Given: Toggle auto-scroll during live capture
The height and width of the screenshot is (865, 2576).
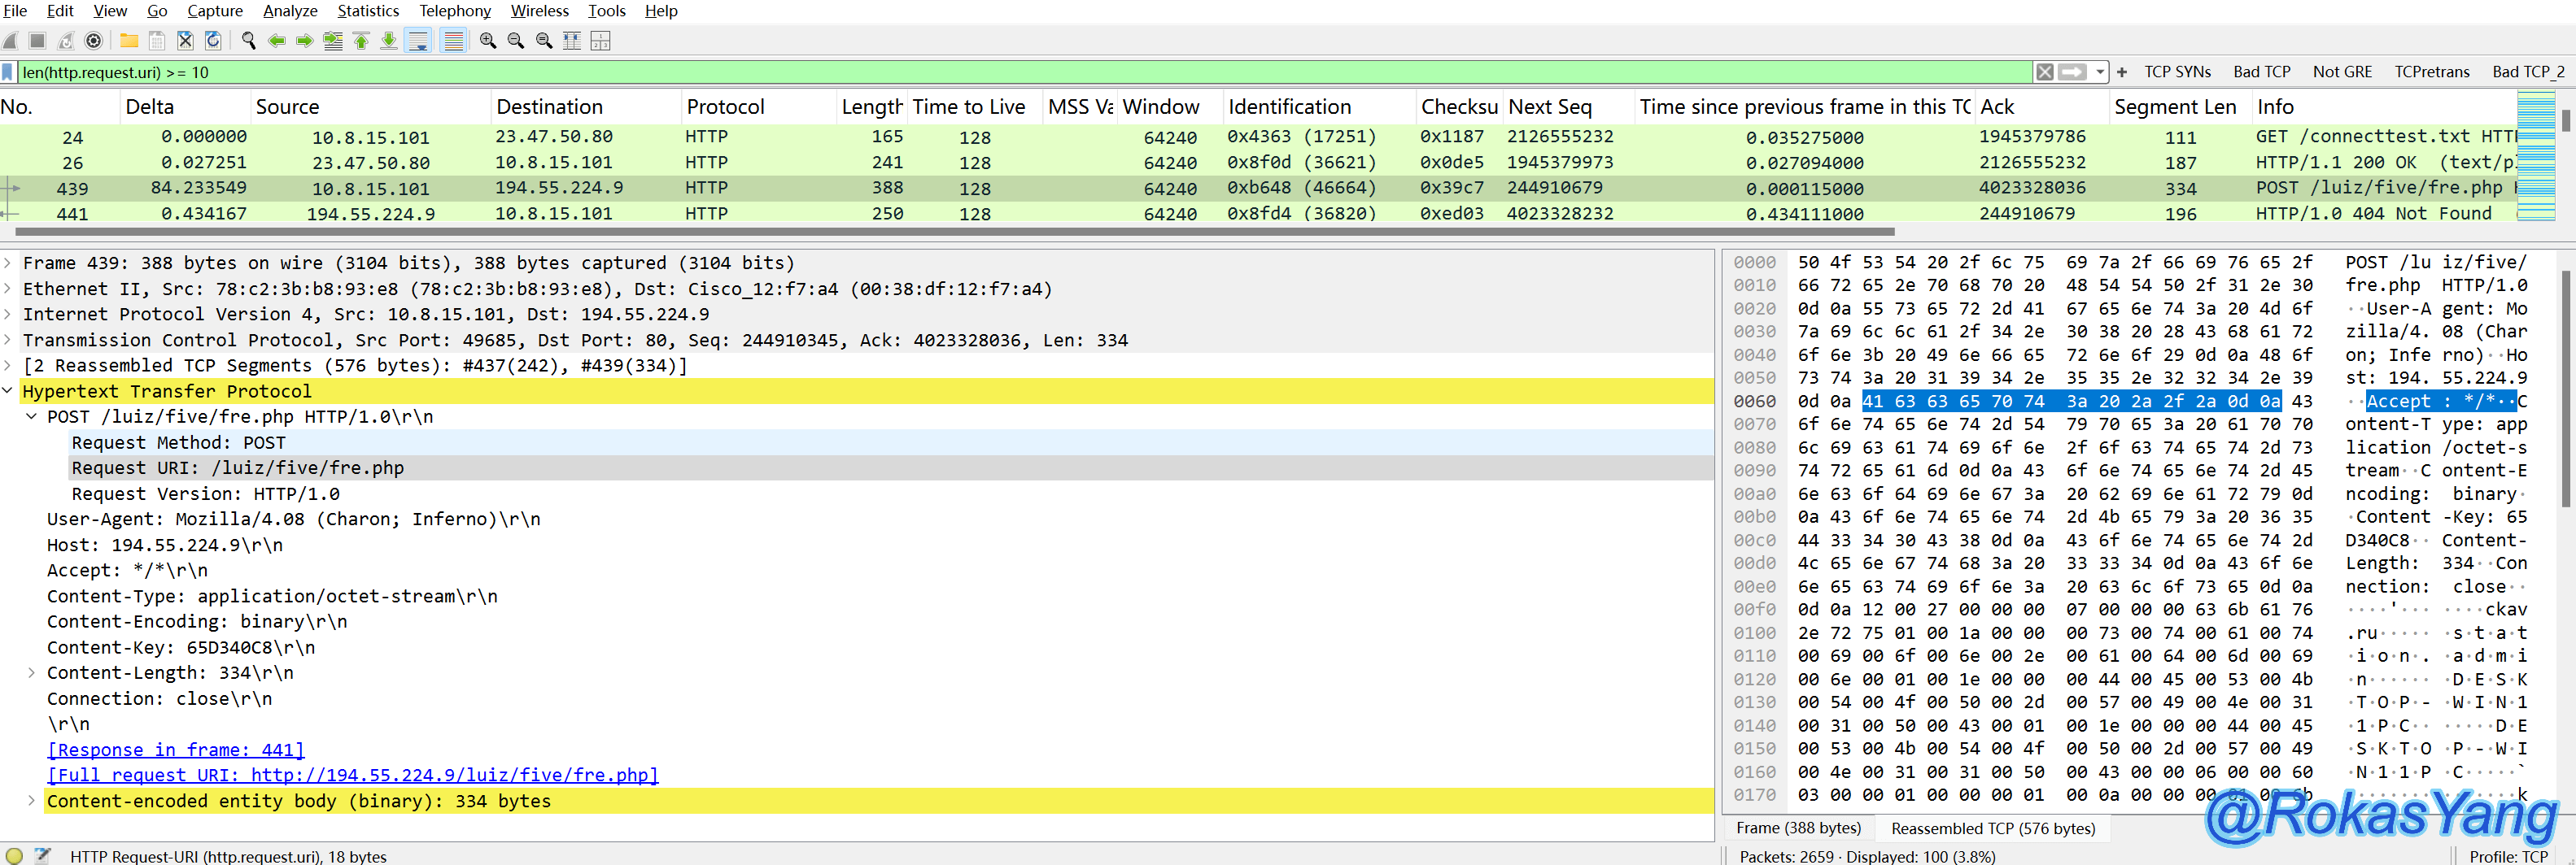Looking at the screenshot, I should pyautogui.click(x=418, y=41).
